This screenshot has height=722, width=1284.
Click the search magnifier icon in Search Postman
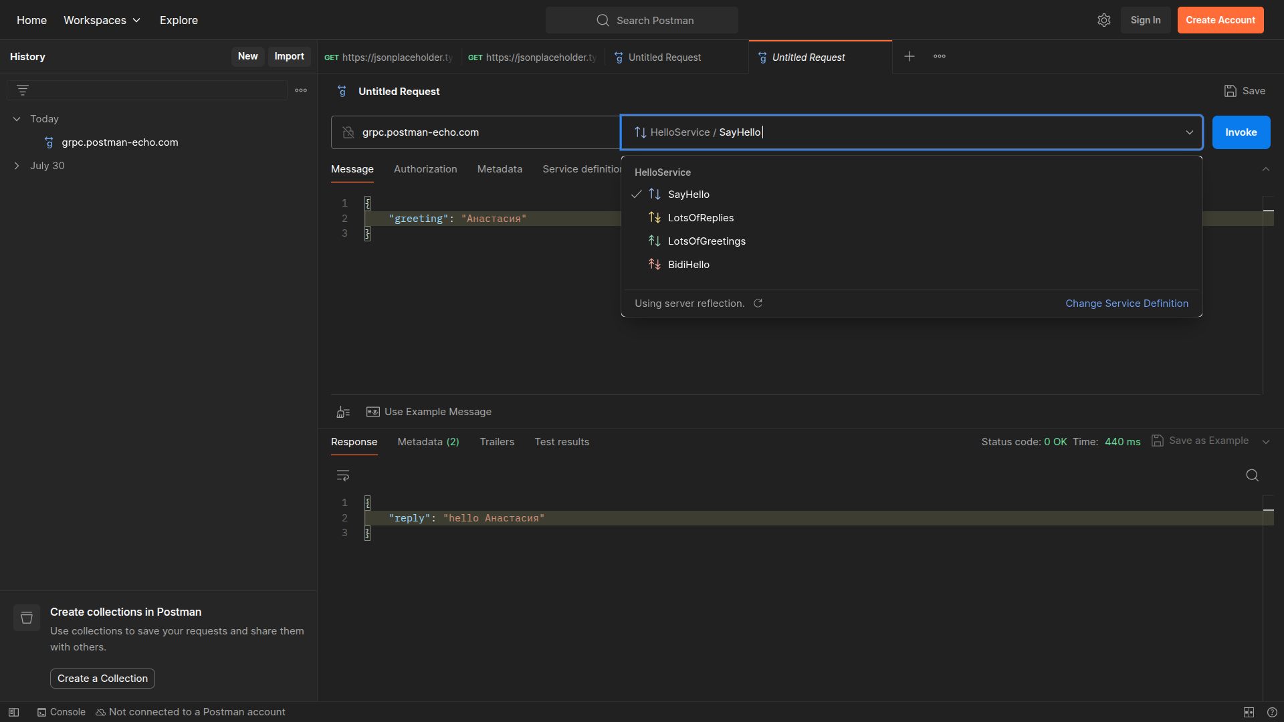click(x=603, y=20)
